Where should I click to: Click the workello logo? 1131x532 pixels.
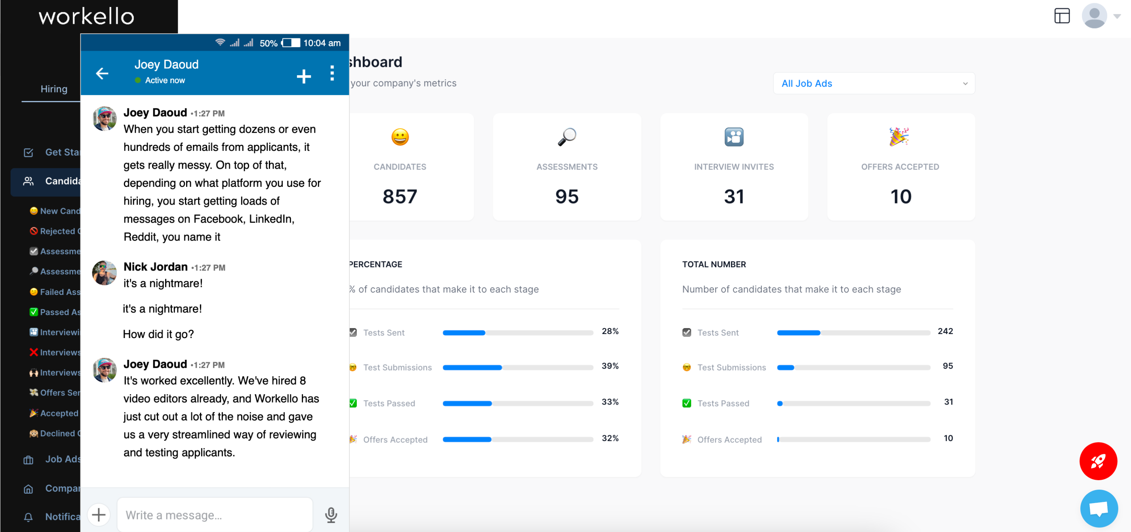coord(86,16)
